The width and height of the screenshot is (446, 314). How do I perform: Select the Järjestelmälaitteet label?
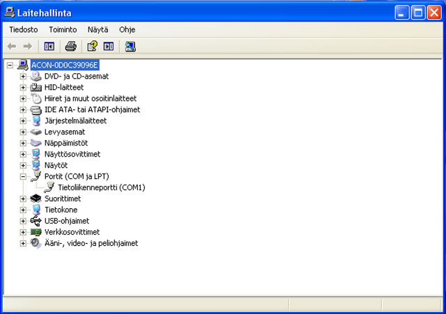tap(75, 120)
